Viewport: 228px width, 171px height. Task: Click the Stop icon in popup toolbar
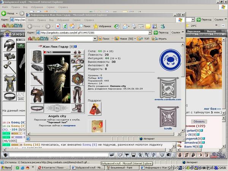point(58,26)
